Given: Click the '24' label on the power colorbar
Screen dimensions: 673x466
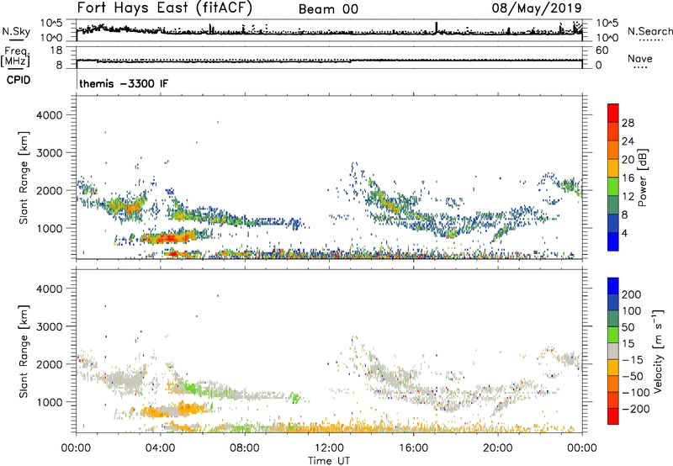Looking at the screenshot, I should click(x=628, y=141).
